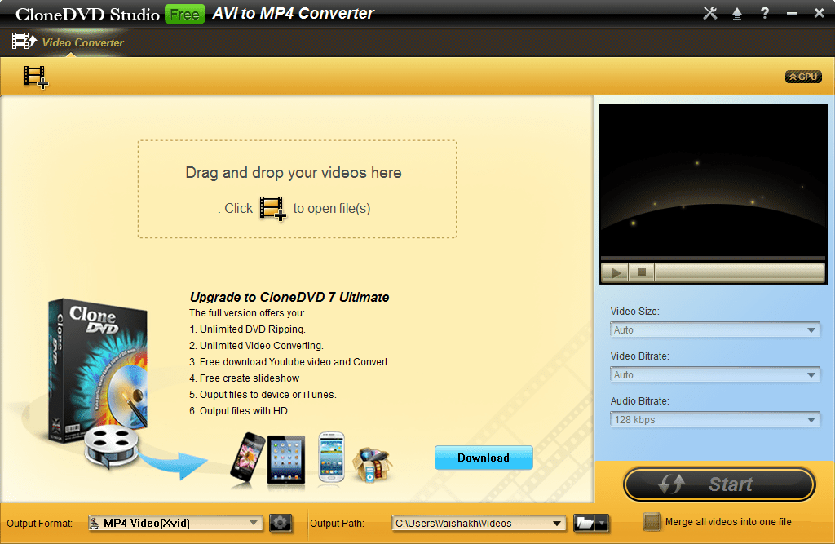Enable Merge all videos into one file

pyautogui.click(x=652, y=522)
